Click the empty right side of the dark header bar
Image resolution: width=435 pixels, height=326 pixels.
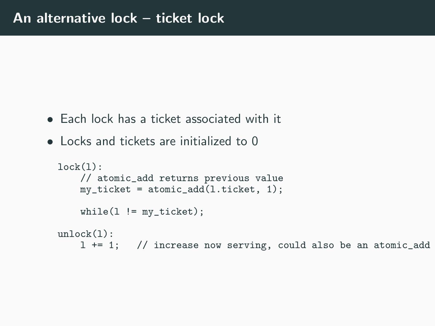pyautogui.click(x=332, y=18)
